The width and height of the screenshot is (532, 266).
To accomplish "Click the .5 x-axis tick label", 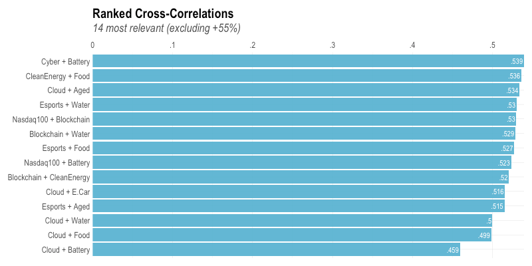I will click(493, 45).
